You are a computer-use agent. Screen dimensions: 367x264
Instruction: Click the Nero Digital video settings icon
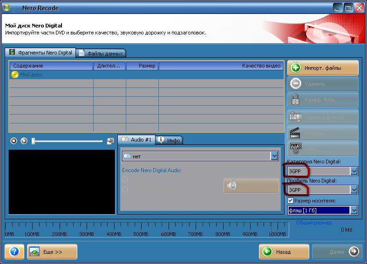pos(295,149)
